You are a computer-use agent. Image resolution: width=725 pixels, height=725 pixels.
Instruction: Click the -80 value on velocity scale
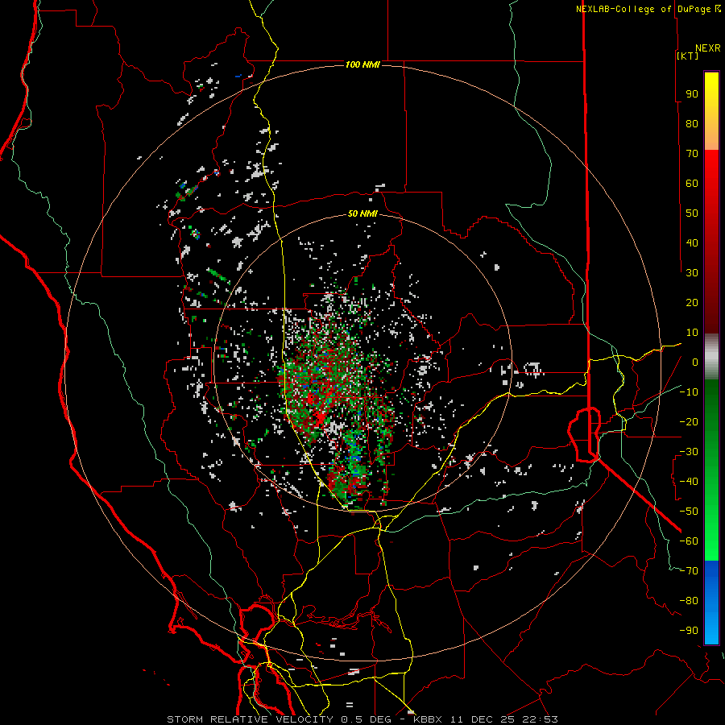[x=689, y=601]
